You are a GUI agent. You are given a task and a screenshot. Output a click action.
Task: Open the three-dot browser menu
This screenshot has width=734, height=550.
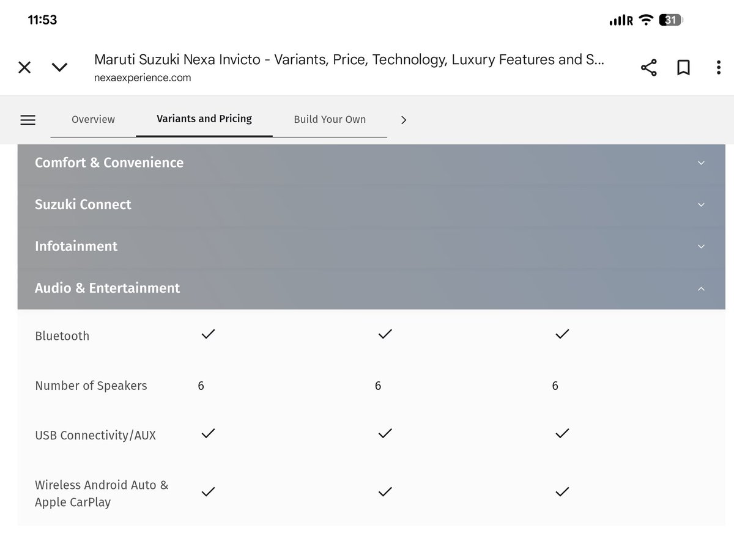719,67
